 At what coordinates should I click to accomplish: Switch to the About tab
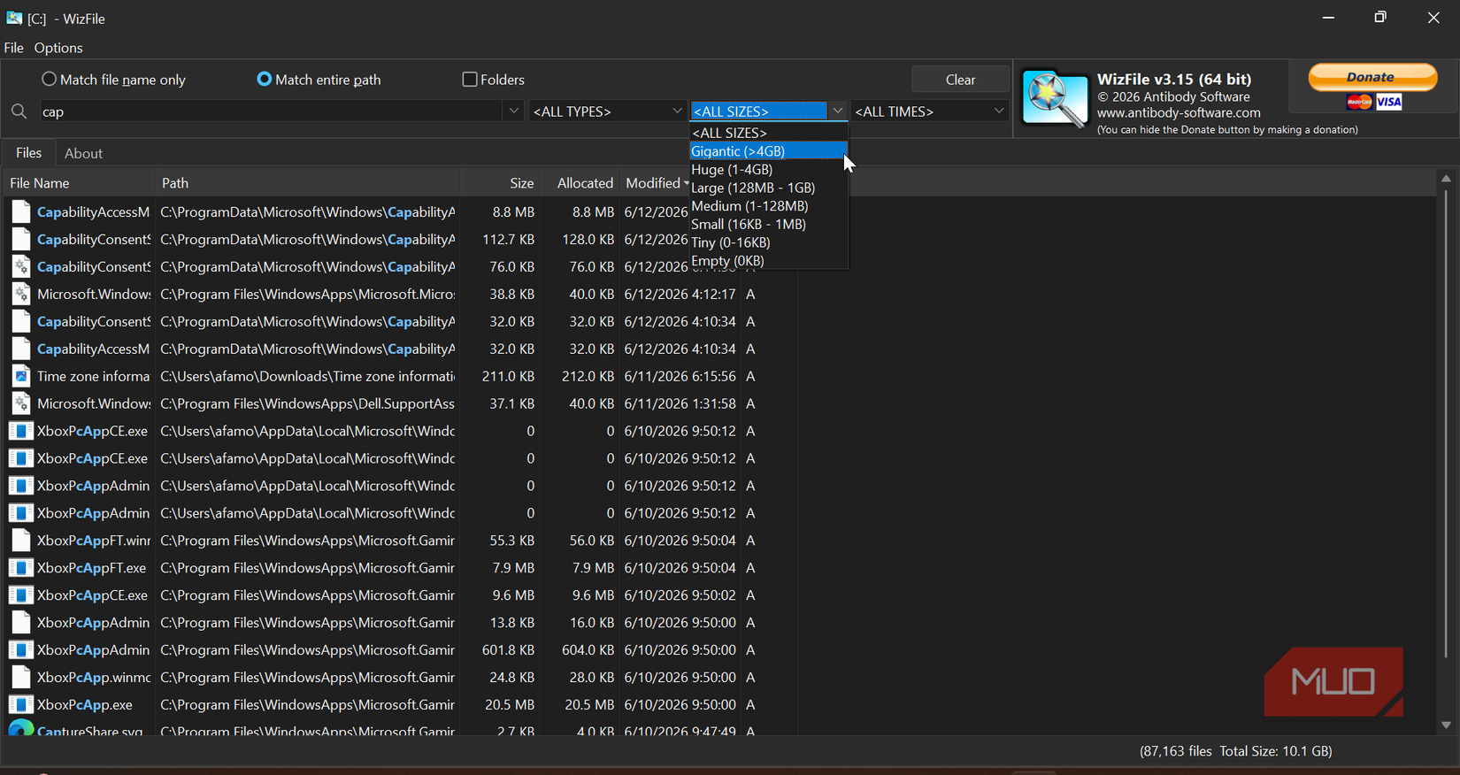pos(83,153)
